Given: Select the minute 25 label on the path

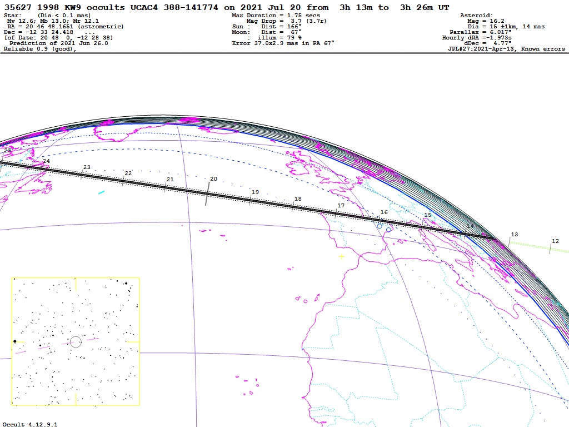Looking at the screenshot, I should coord(7,151).
